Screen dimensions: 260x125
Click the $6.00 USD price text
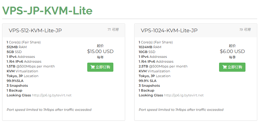(232, 52)
